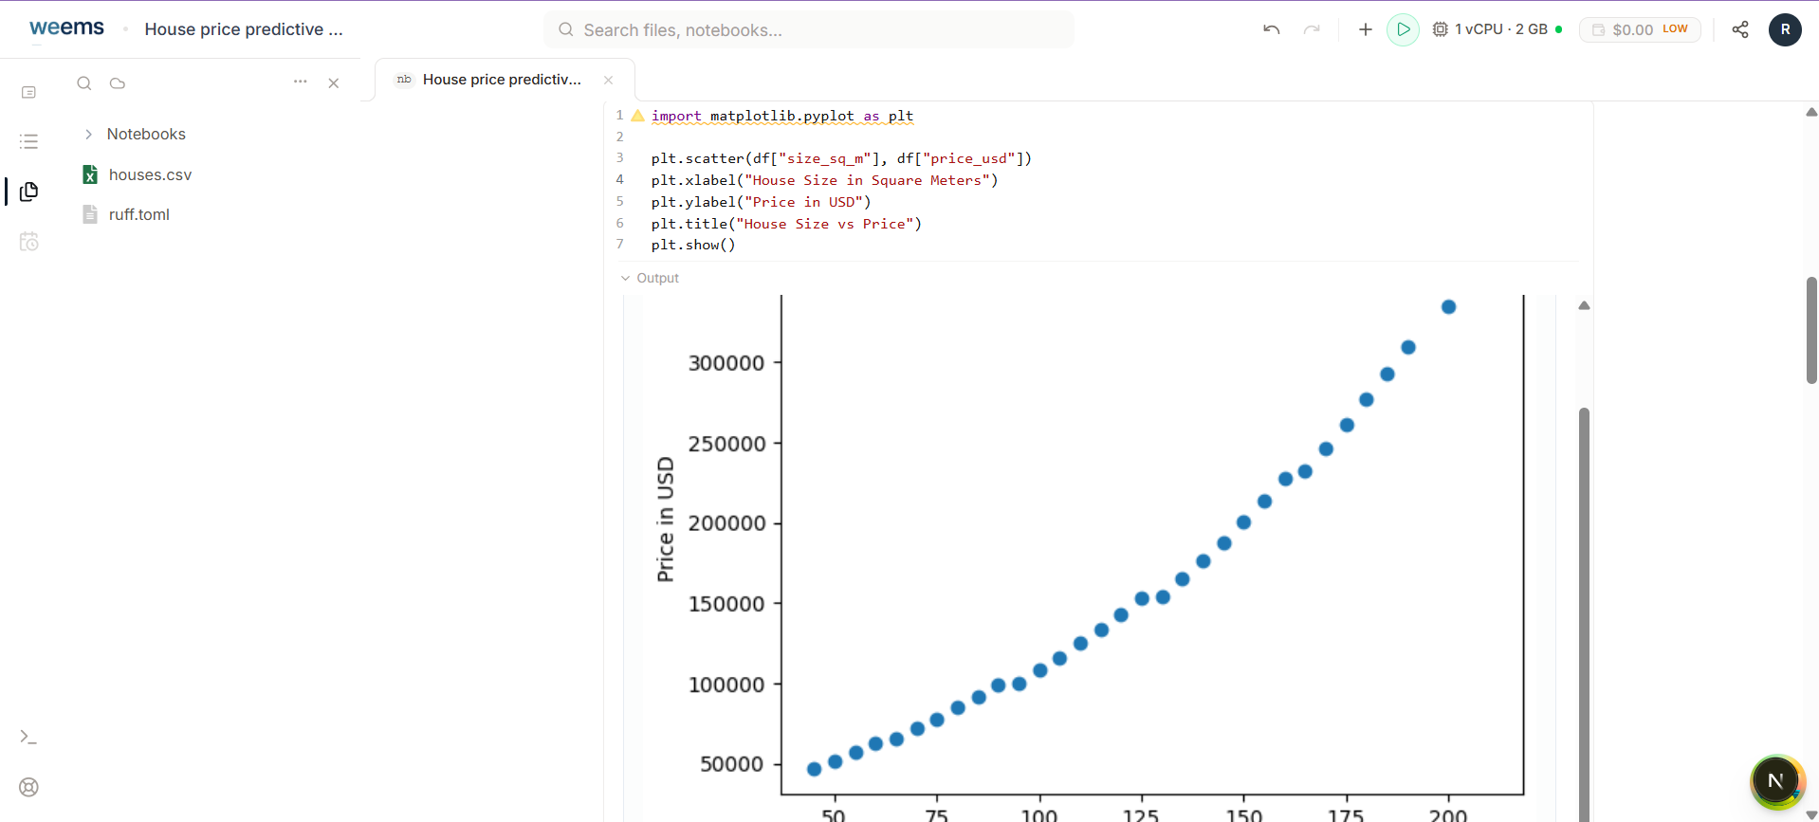Open the terminal icon
The height and width of the screenshot is (822, 1819).
pyautogui.click(x=28, y=737)
